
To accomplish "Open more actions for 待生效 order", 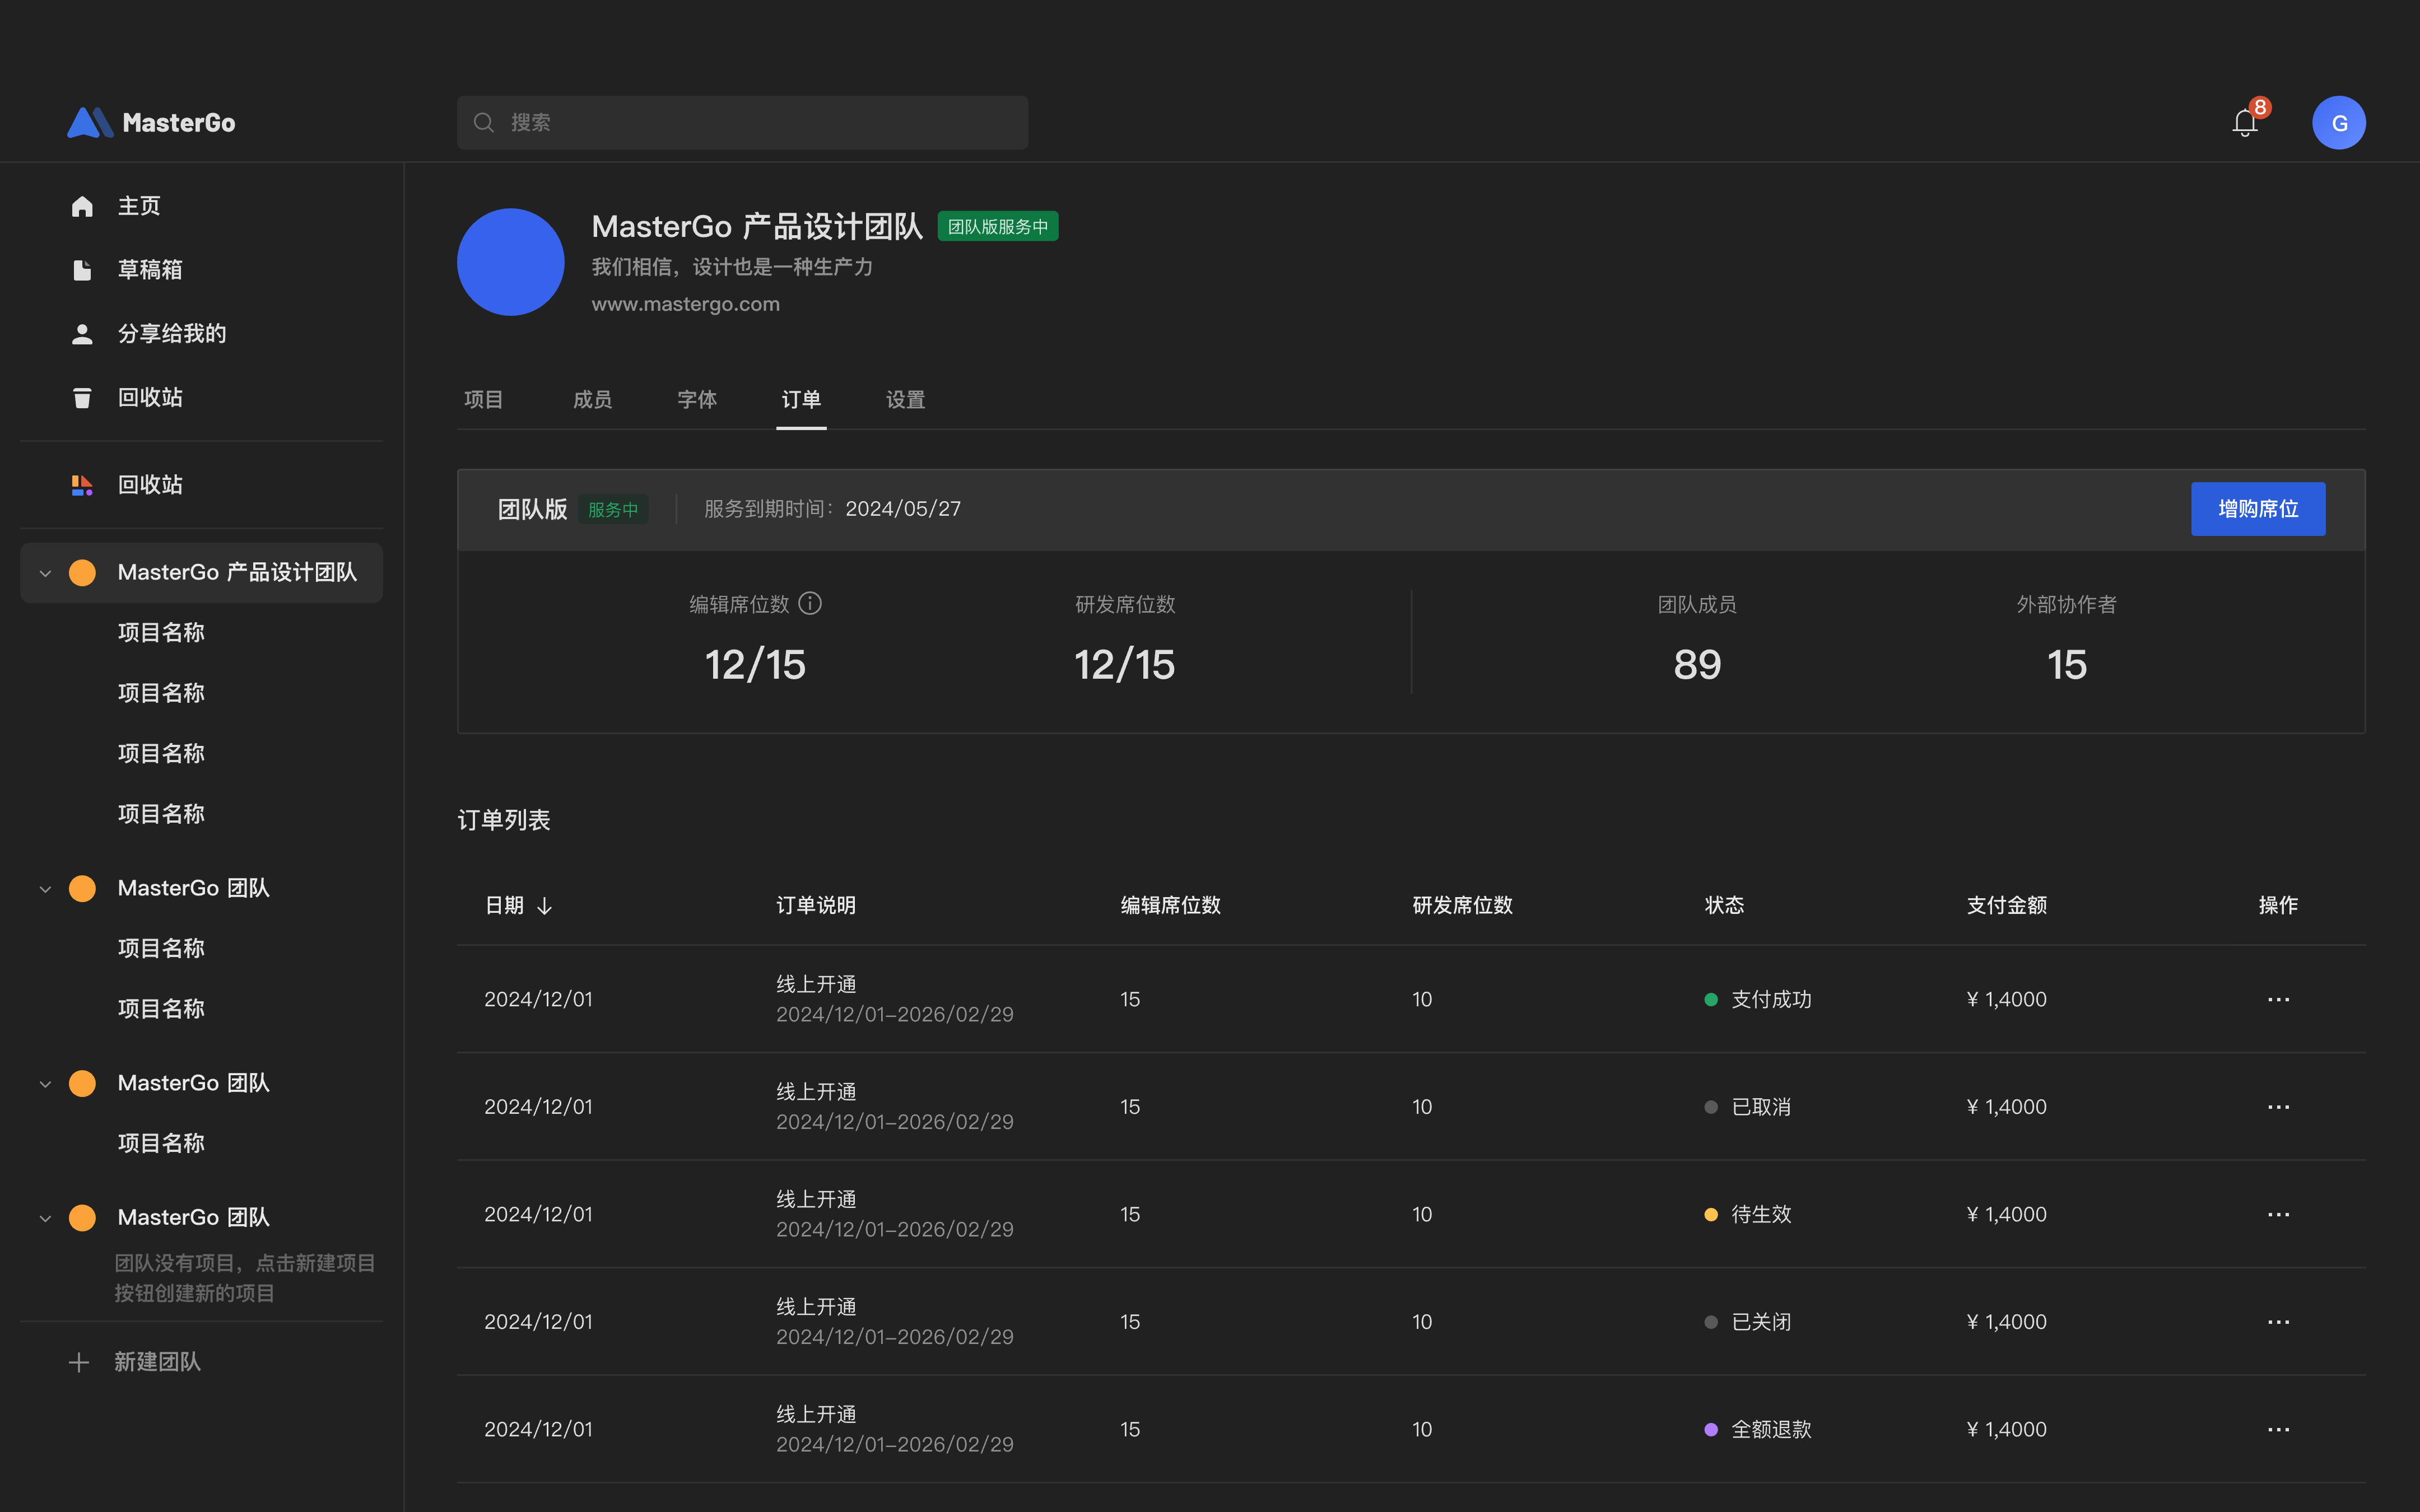I will click(x=2278, y=1214).
